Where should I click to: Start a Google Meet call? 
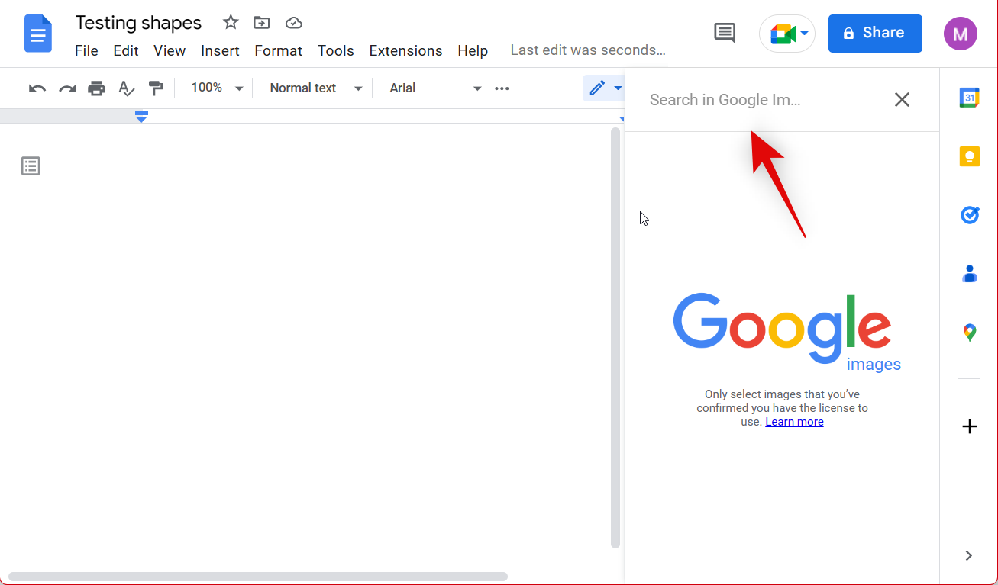(787, 34)
